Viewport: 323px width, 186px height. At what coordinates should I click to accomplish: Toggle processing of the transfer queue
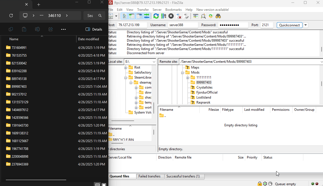coord(163,16)
